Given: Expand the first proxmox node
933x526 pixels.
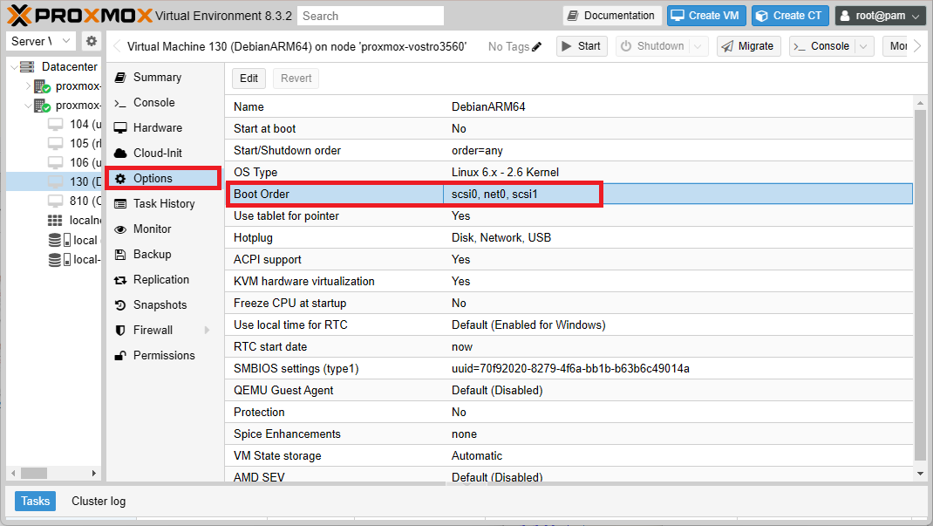Looking at the screenshot, I should pos(27,86).
